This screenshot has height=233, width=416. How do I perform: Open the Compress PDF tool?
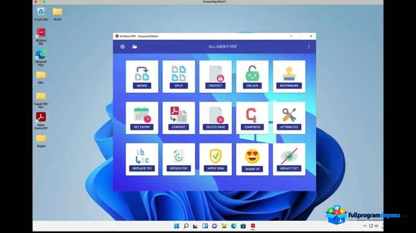[252, 118]
